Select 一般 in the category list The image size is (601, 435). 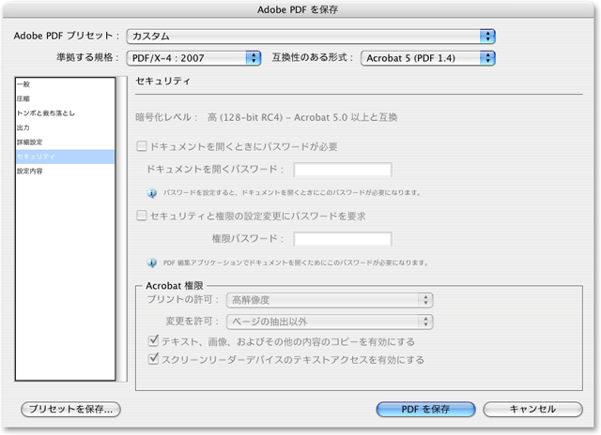(x=23, y=85)
